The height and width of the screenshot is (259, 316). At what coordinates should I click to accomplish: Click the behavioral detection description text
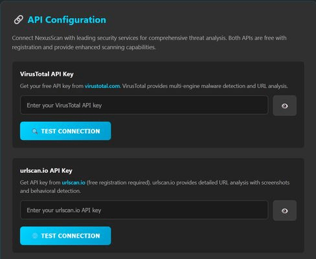coord(50,191)
